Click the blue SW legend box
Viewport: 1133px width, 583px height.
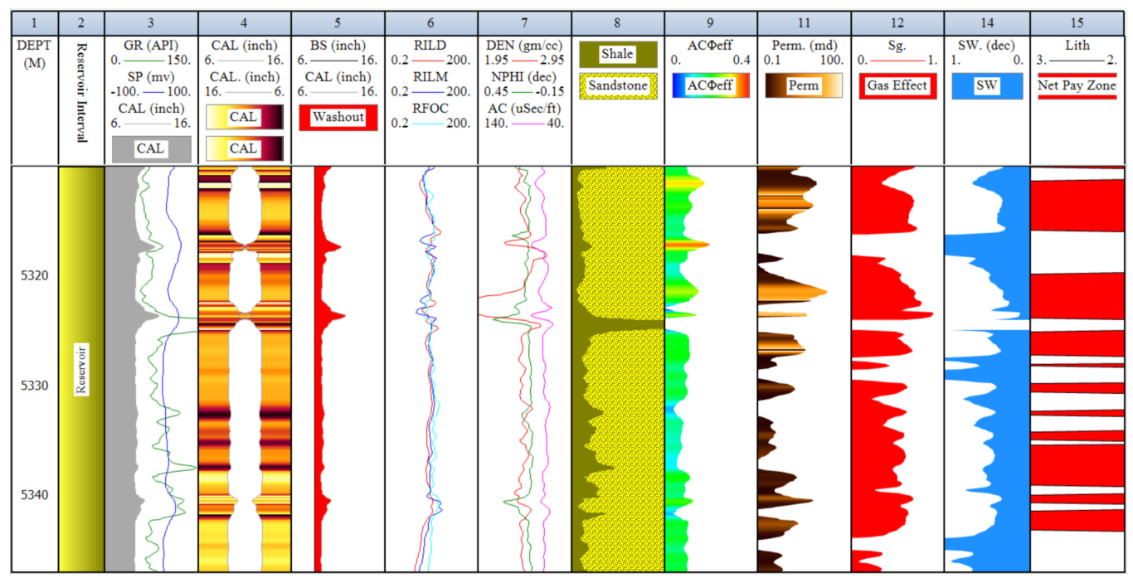pyautogui.click(x=987, y=85)
